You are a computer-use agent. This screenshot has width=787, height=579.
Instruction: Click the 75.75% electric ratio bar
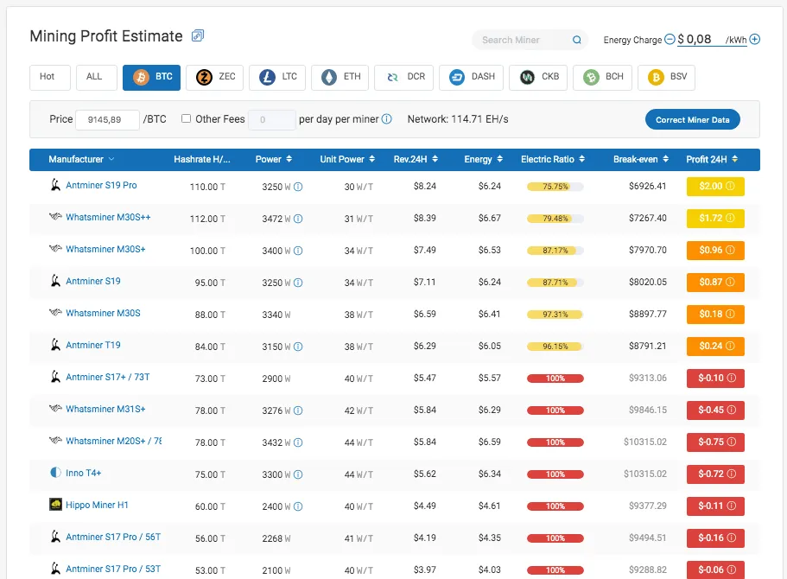[555, 187]
